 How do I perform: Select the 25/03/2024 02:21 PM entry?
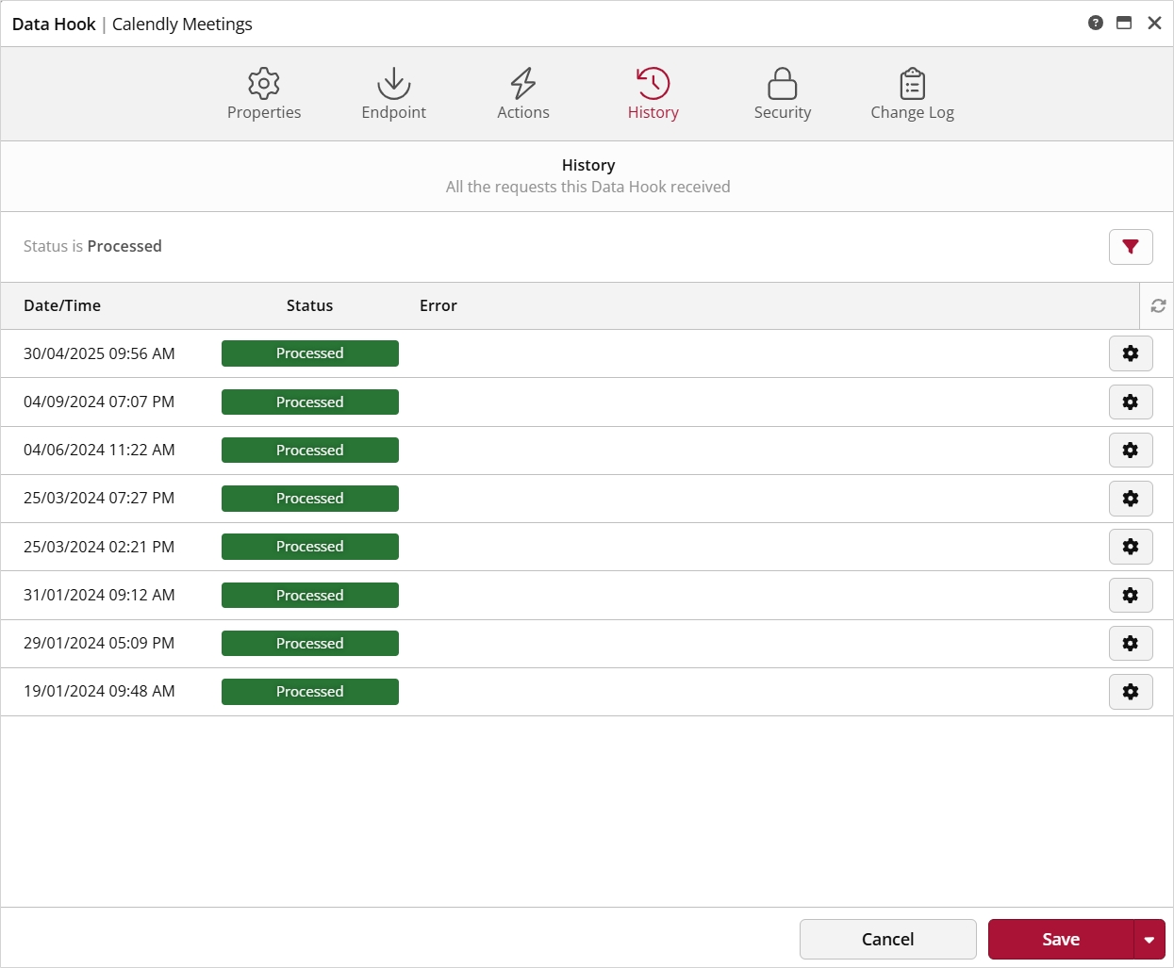[x=587, y=547]
